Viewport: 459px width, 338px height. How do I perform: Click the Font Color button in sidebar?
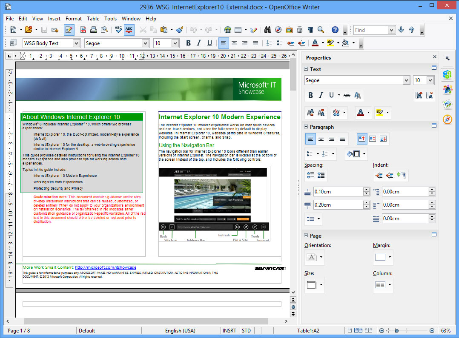pos(361,113)
